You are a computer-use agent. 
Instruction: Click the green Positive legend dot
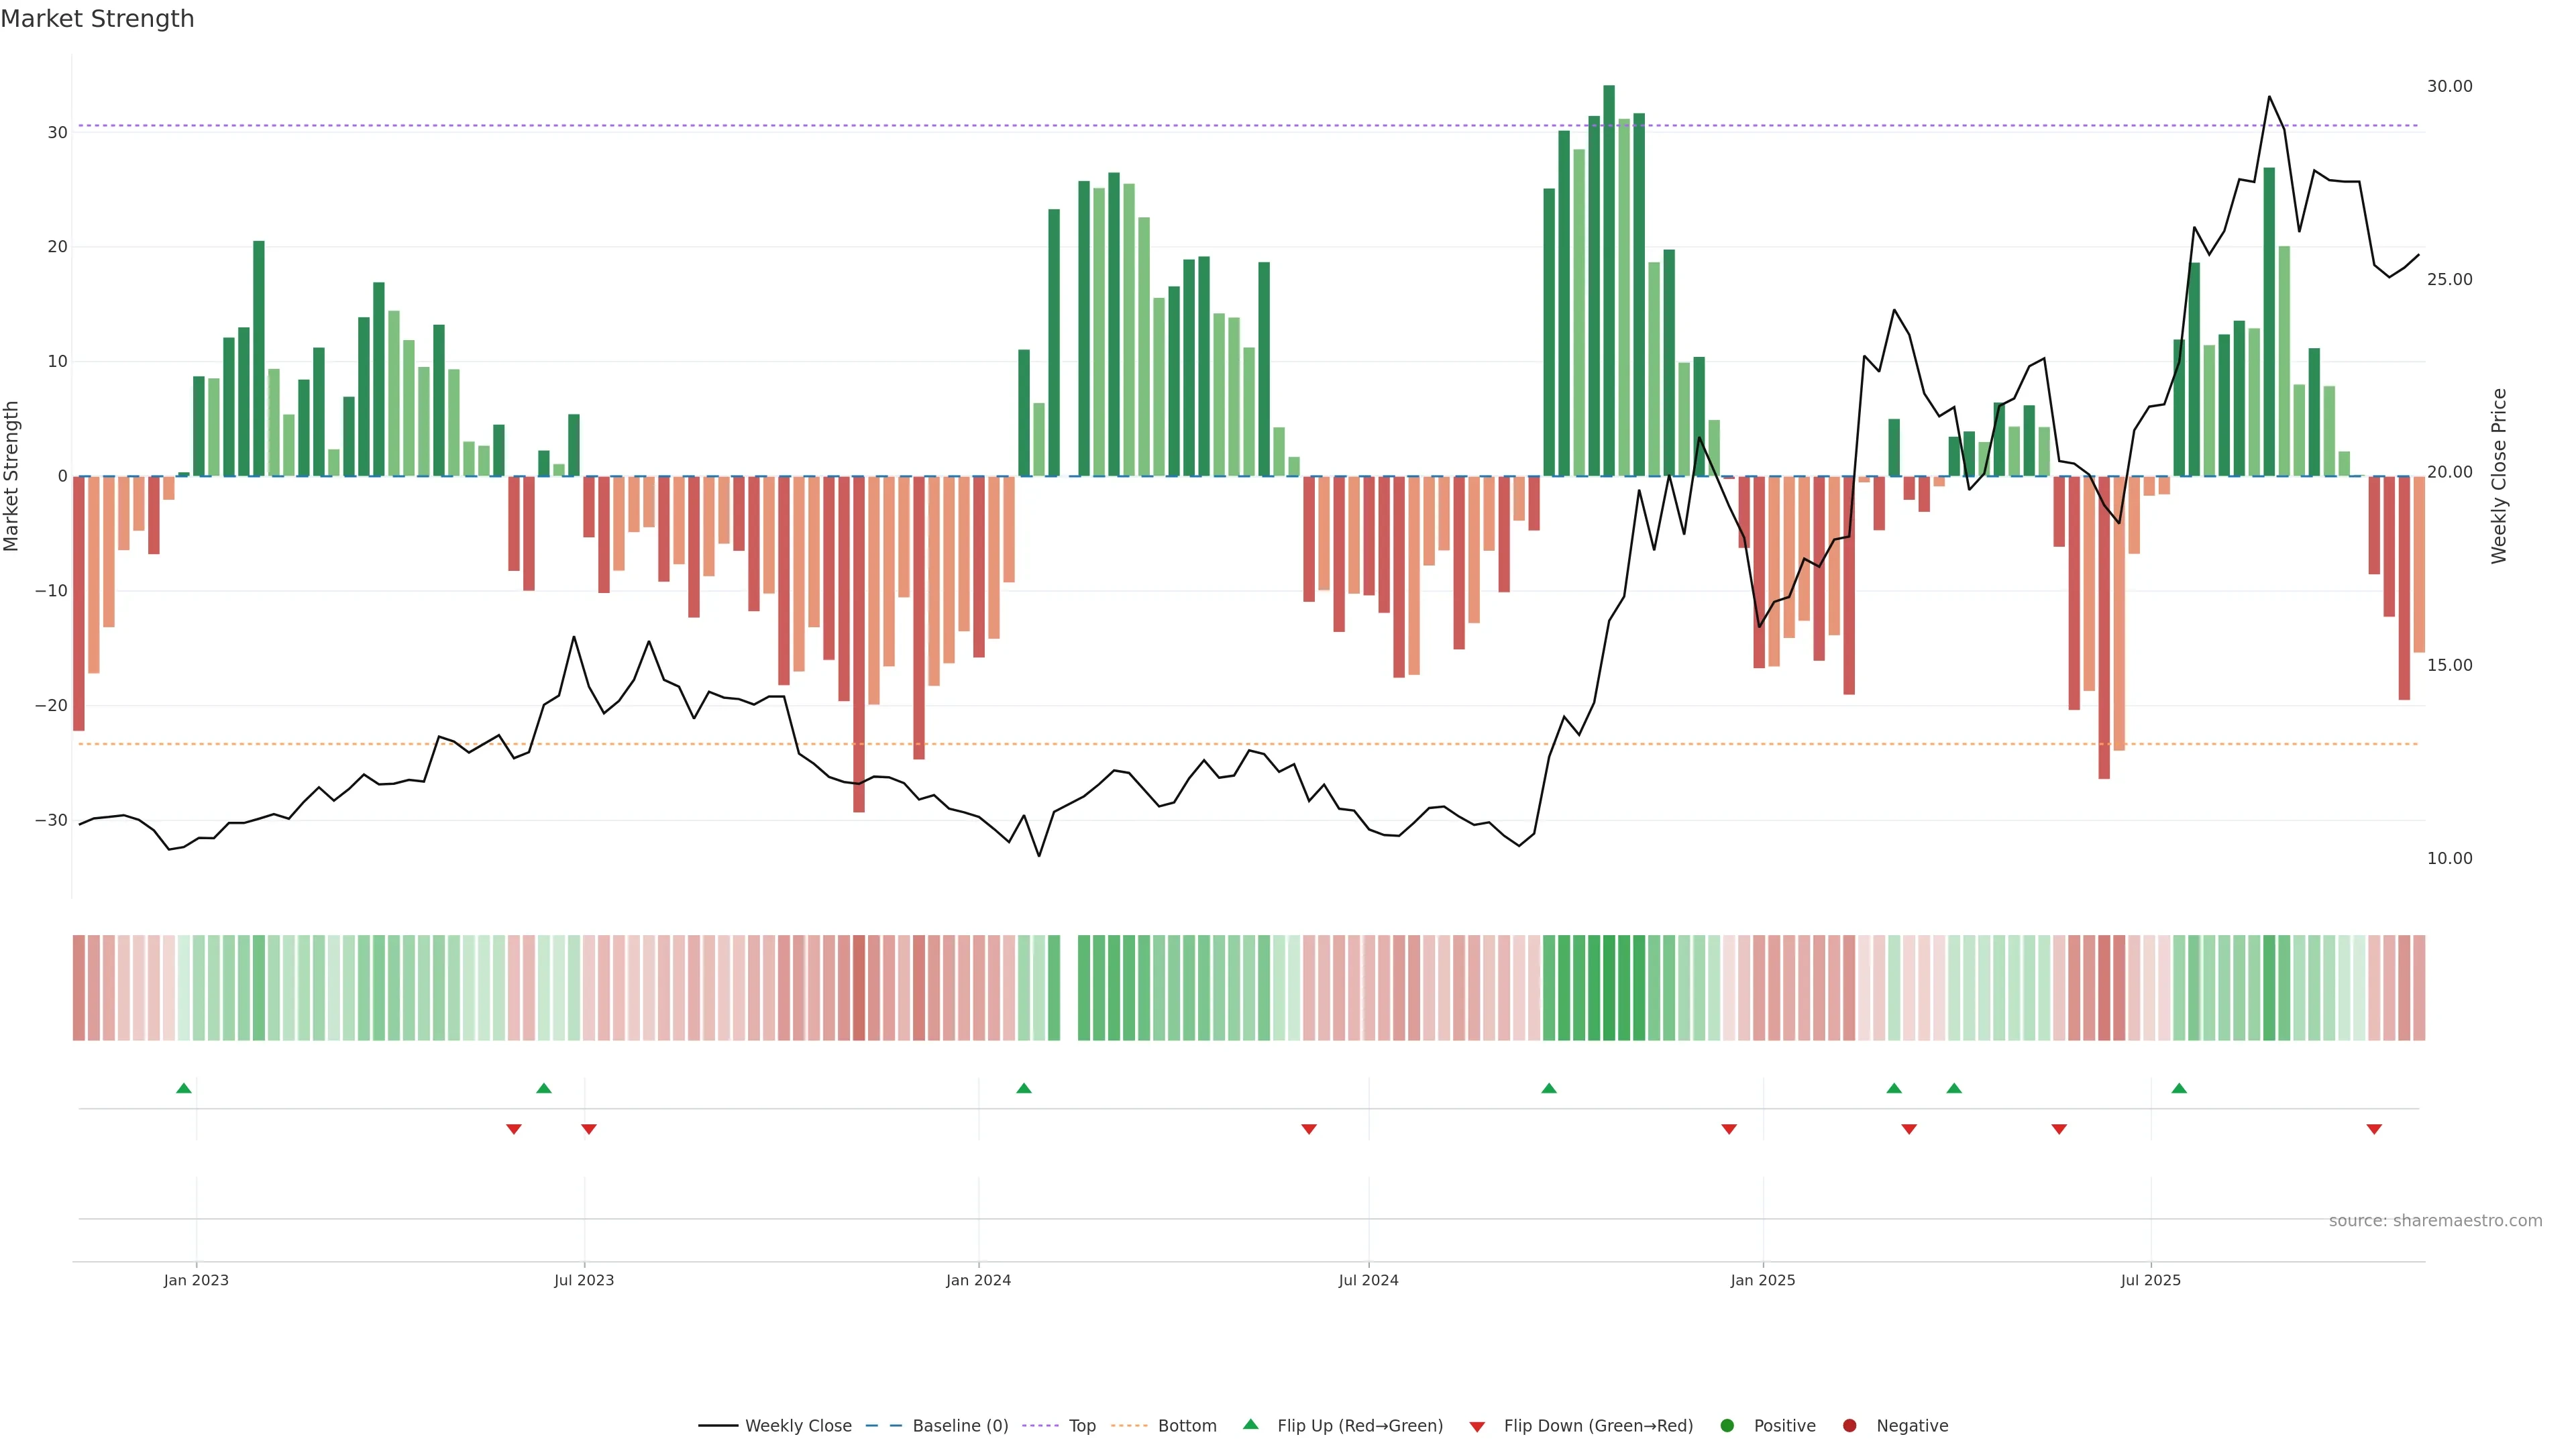[1727, 1426]
